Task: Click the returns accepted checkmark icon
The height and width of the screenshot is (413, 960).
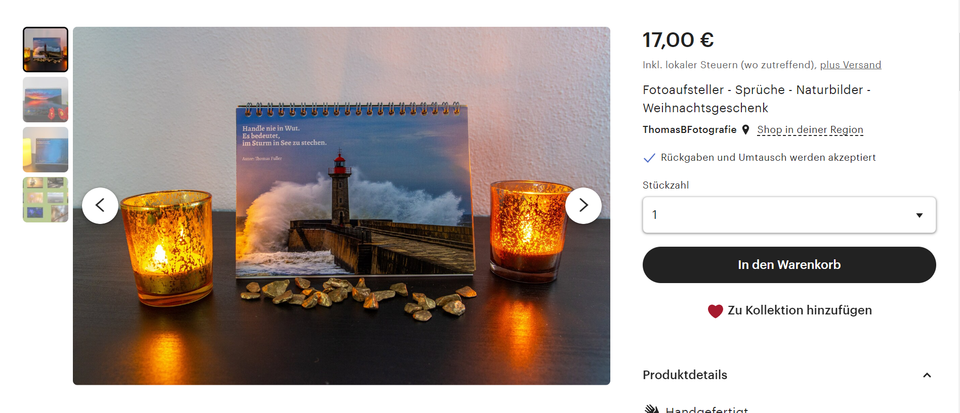Action: pos(649,158)
